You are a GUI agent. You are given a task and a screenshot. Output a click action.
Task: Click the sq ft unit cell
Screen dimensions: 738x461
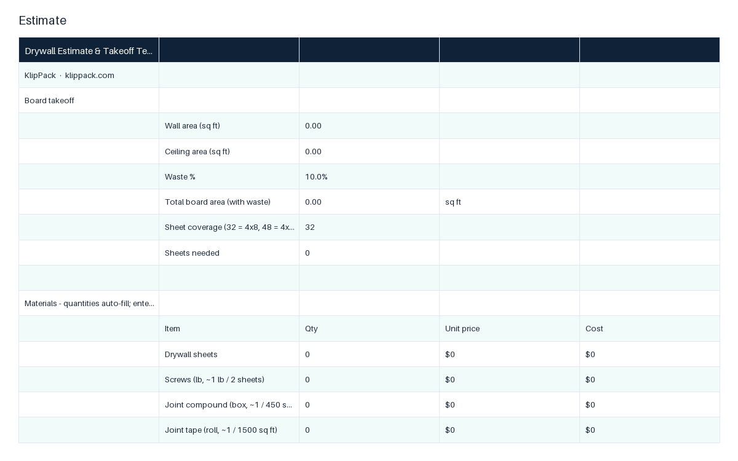click(510, 202)
